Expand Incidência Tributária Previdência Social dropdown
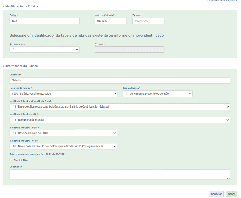This screenshot has height=198, width=241. [x=120, y=107]
